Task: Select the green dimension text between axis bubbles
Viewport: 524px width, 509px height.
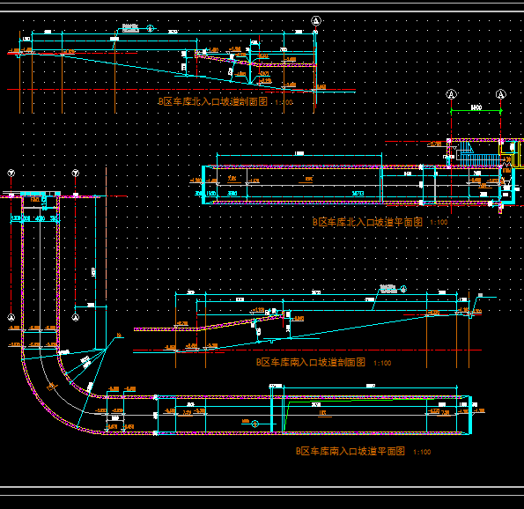Action: click(476, 107)
